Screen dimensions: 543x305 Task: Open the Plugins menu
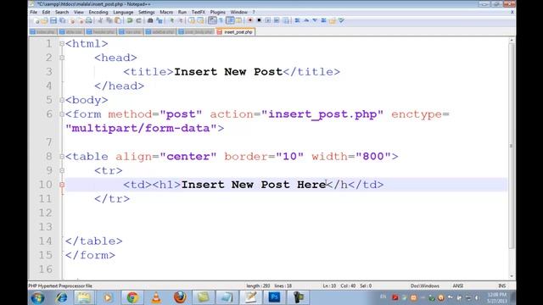[x=217, y=12]
